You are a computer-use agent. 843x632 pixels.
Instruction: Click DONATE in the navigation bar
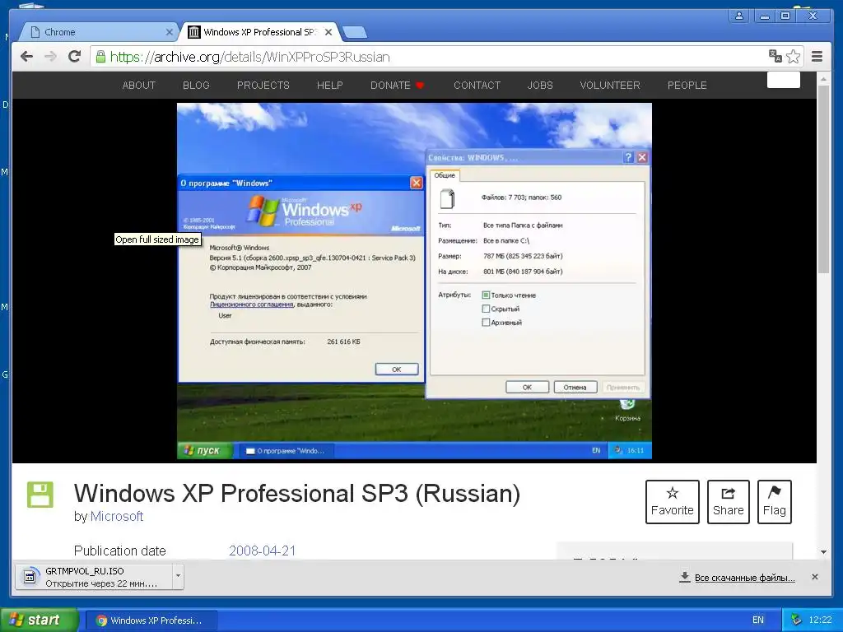[390, 86]
